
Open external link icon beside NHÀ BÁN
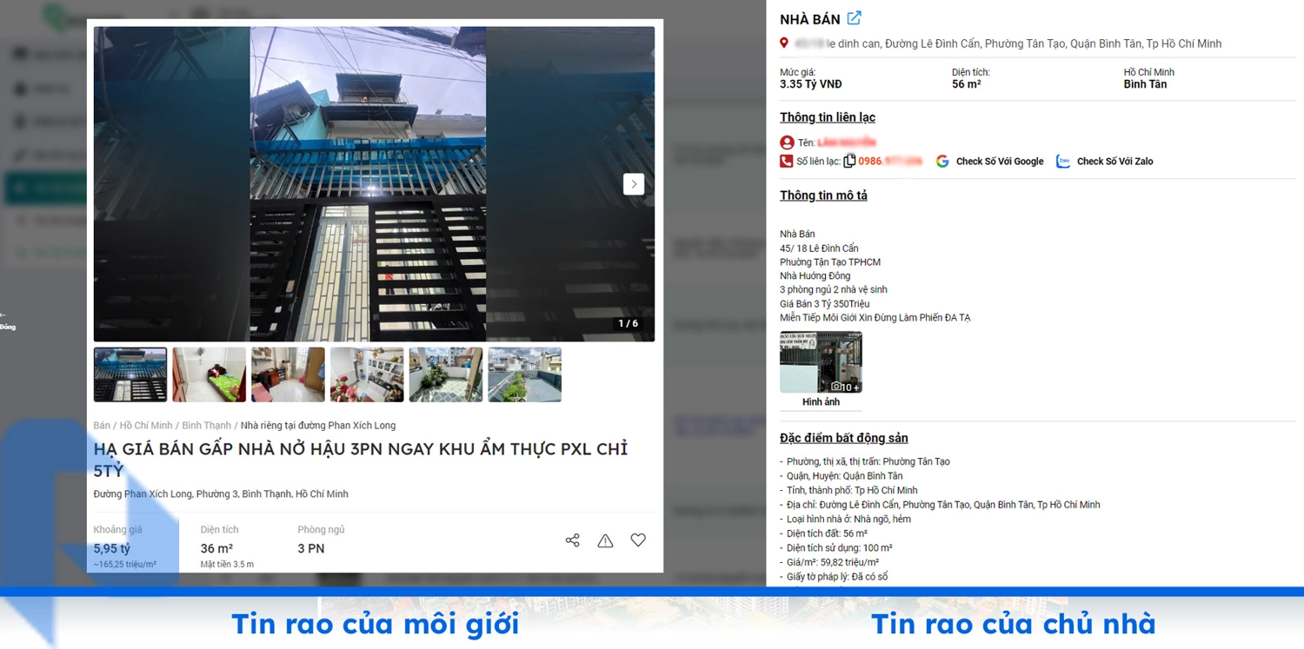tap(855, 18)
